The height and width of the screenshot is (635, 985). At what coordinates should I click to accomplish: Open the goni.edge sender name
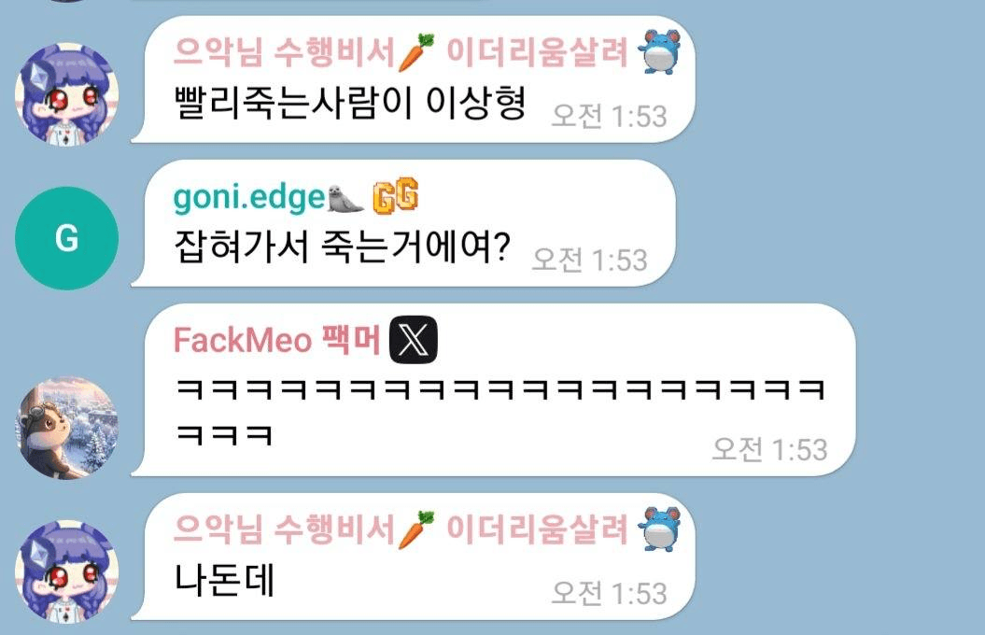249,198
